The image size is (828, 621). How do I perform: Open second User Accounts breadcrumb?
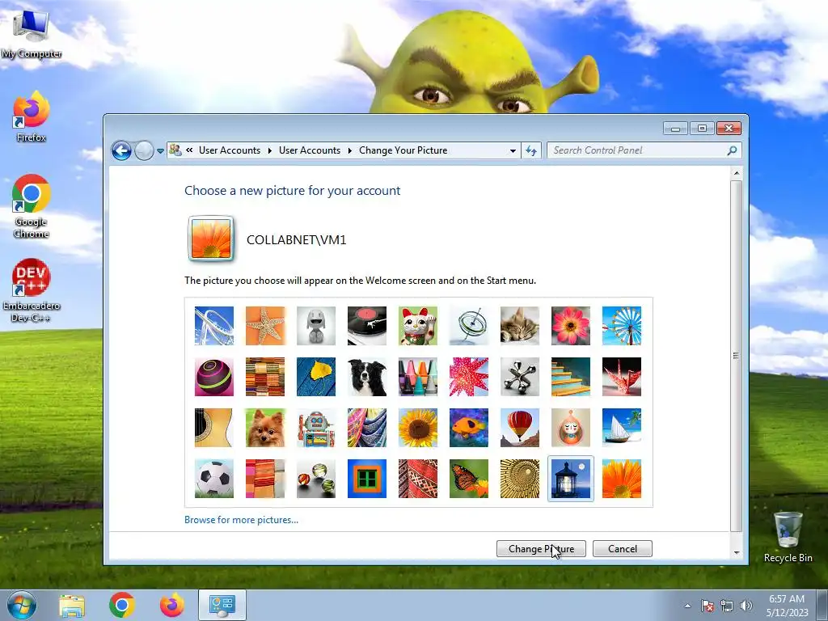(x=310, y=150)
